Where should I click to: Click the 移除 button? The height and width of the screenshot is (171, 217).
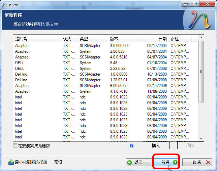coord(191,145)
